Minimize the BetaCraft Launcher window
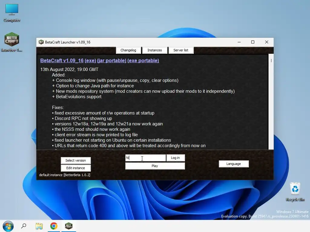Image resolution: width=310 pixels, height=232 pixels. 239,42
